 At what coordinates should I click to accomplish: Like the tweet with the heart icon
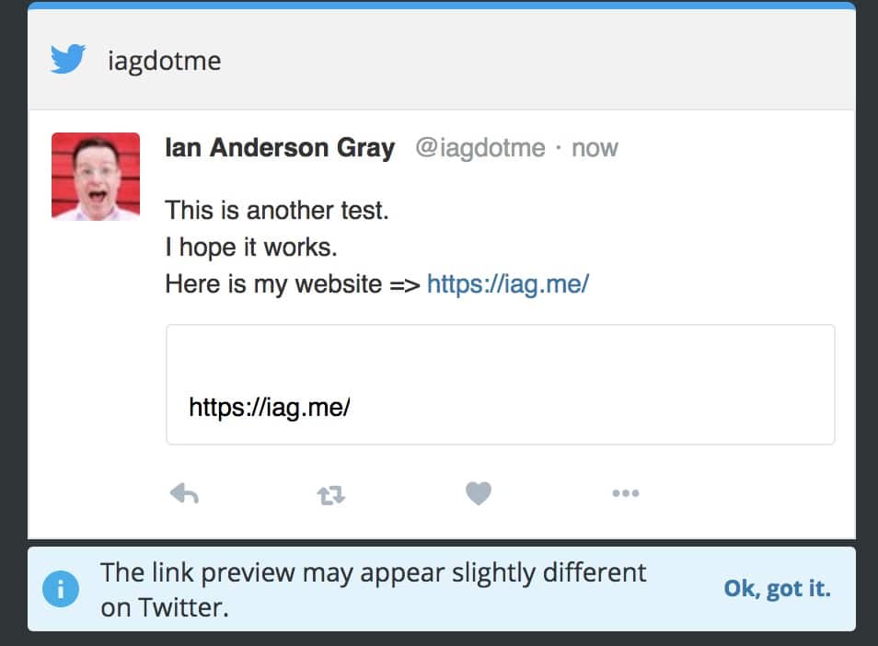tap(479, 493)
